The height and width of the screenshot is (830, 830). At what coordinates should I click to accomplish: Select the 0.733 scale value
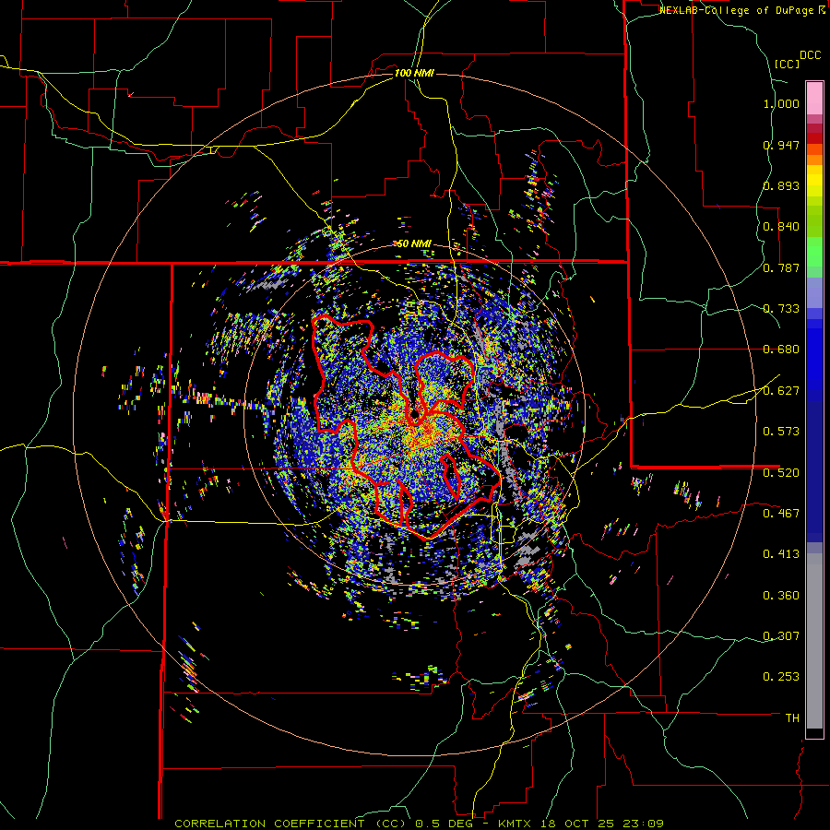point(781,309)
